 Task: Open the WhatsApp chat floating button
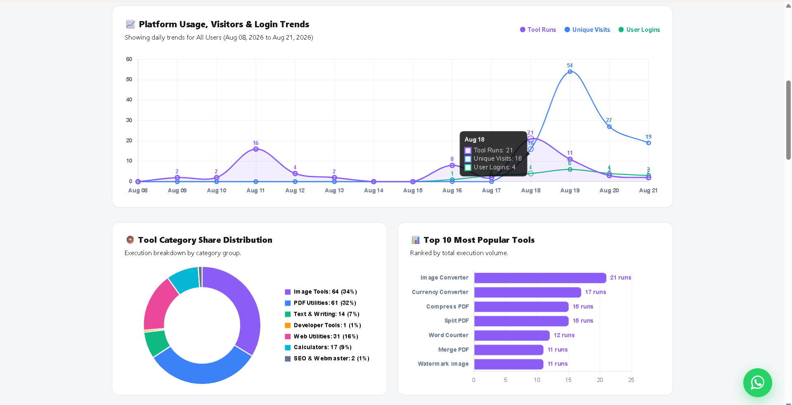(x=757, y=383)
